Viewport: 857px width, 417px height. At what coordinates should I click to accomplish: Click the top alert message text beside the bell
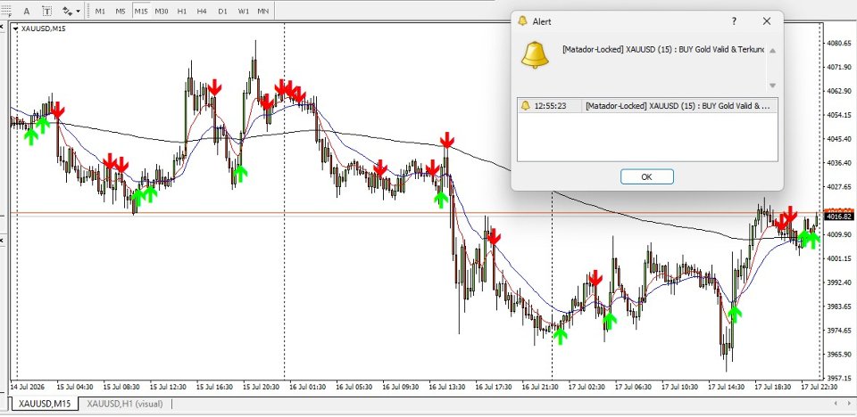pyautogui.click(x=663, y=49)
